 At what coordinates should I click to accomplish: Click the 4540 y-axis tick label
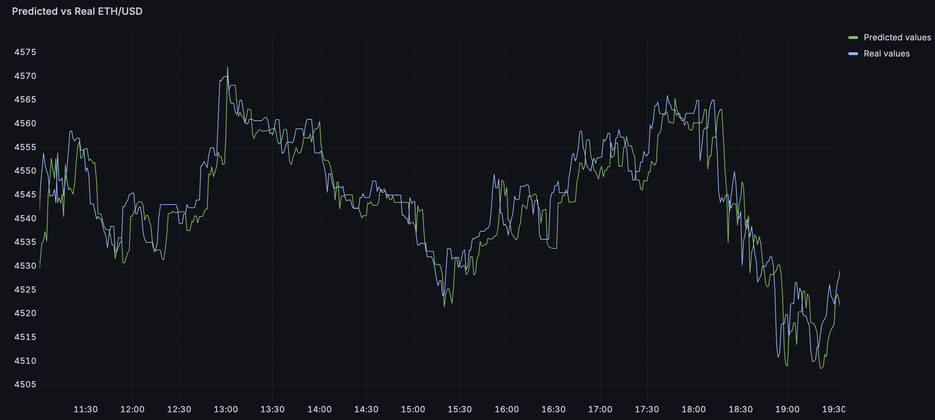coord(25,218)
